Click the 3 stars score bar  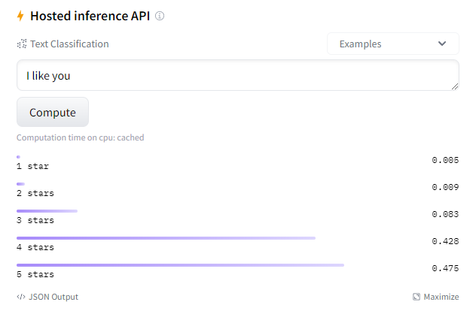(x=47, y=211)
